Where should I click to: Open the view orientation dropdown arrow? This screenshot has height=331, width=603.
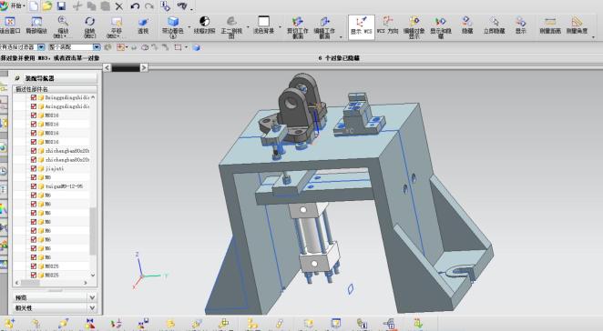(248, 27)
